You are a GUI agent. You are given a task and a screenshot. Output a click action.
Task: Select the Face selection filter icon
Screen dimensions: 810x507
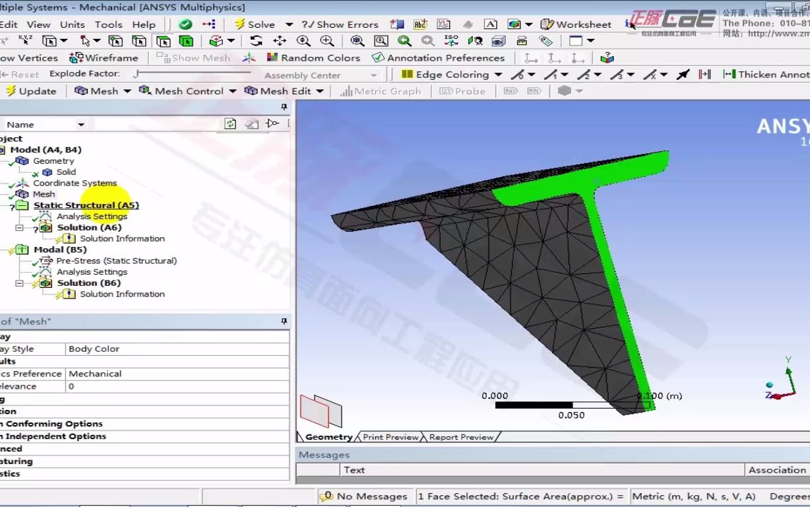(x=163, y=41)
